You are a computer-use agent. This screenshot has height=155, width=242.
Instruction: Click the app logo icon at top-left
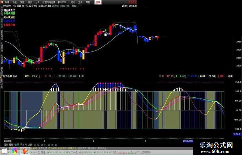click(x=2, y=2)
